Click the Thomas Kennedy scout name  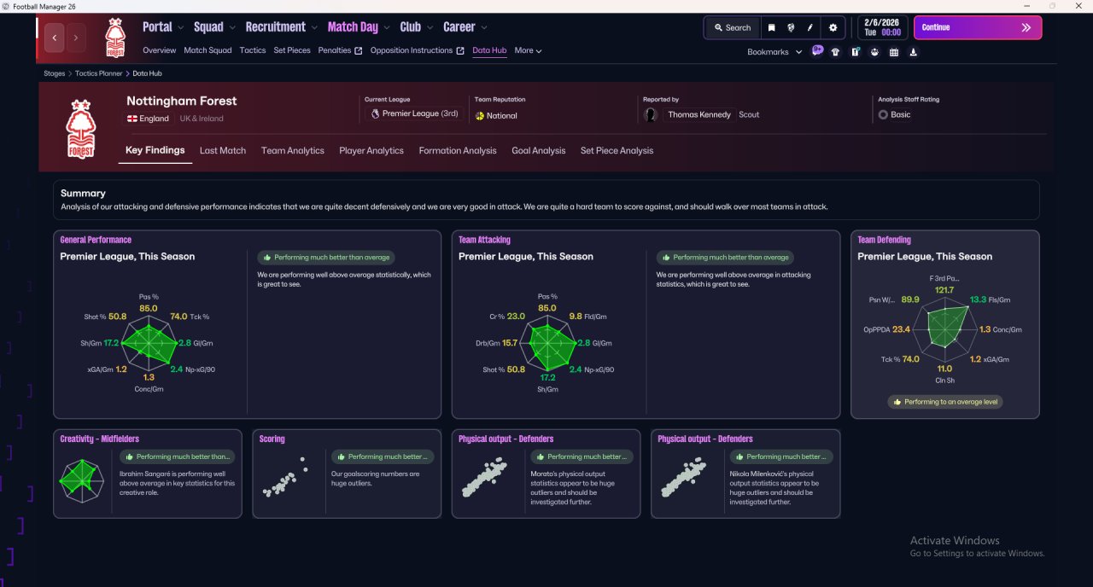699,114
